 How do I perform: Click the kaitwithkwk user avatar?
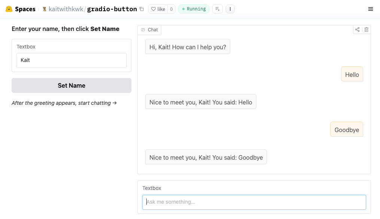[x=45, y=9]
